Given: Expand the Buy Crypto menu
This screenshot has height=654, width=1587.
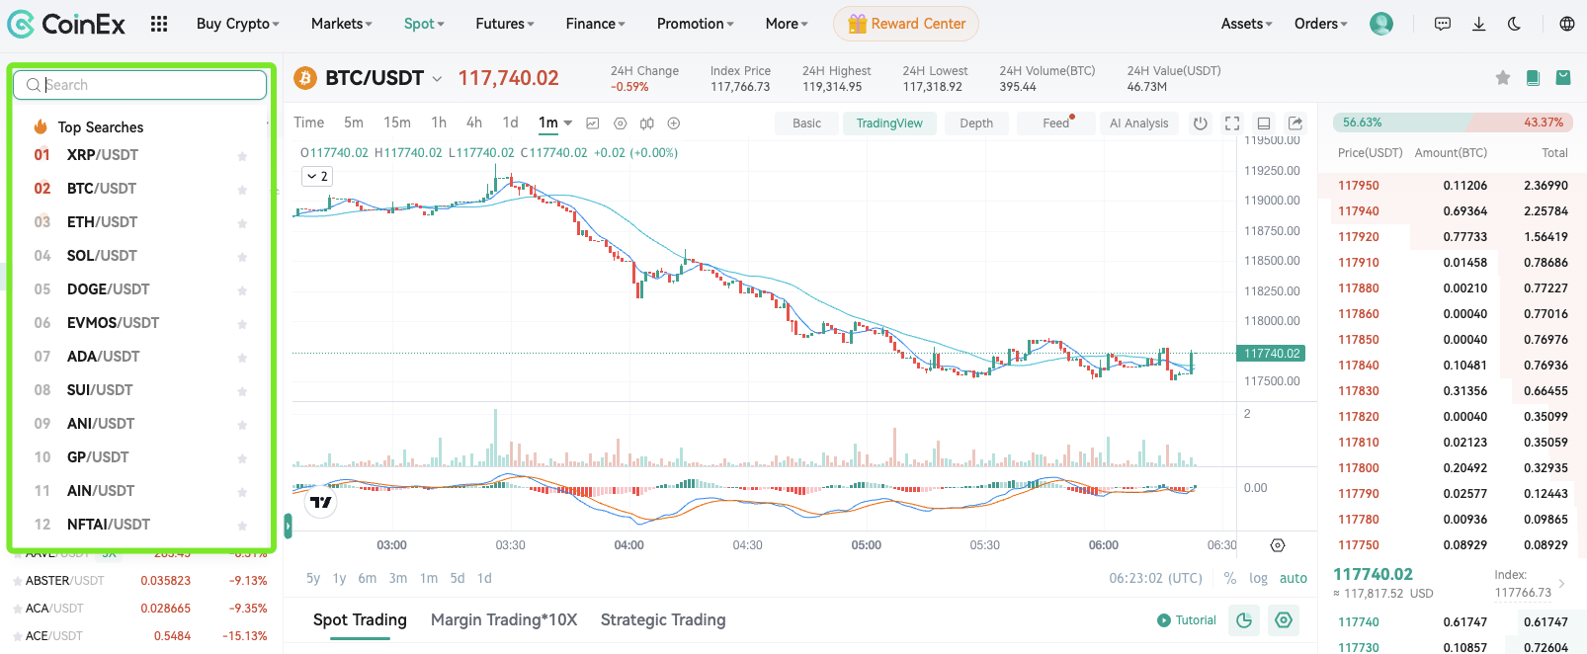Looking at the screenshot, I should [x=238, y=24].
